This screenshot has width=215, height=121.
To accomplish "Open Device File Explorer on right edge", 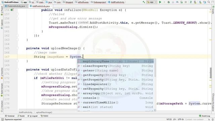I will pyautogui.click(x=213, y=102).
